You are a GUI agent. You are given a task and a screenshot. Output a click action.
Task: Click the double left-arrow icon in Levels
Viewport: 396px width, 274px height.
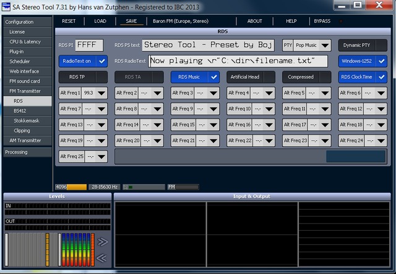point(101,258)
